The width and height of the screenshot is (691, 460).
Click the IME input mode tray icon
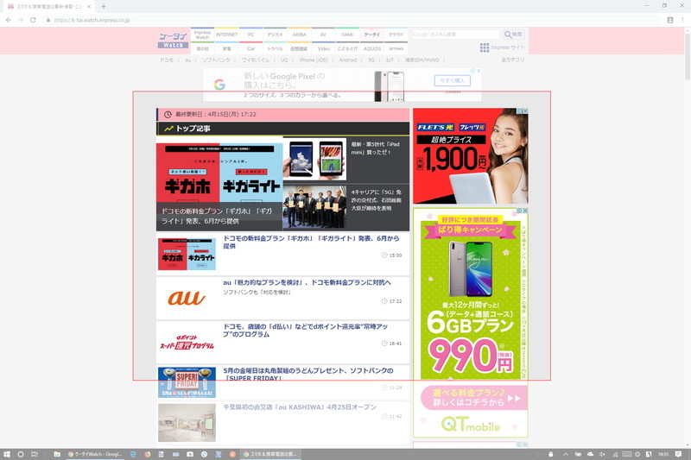pos(649,454)
